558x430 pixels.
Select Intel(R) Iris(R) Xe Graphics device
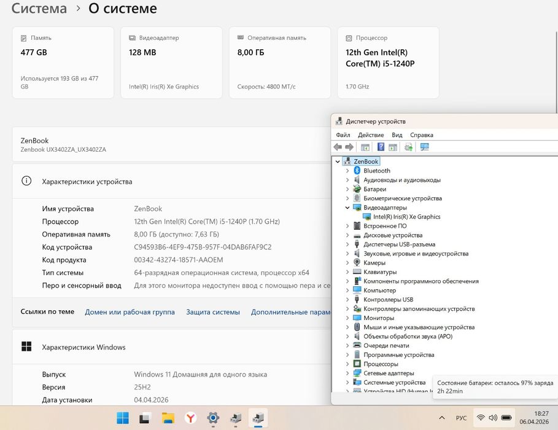(x=407, y=217)
